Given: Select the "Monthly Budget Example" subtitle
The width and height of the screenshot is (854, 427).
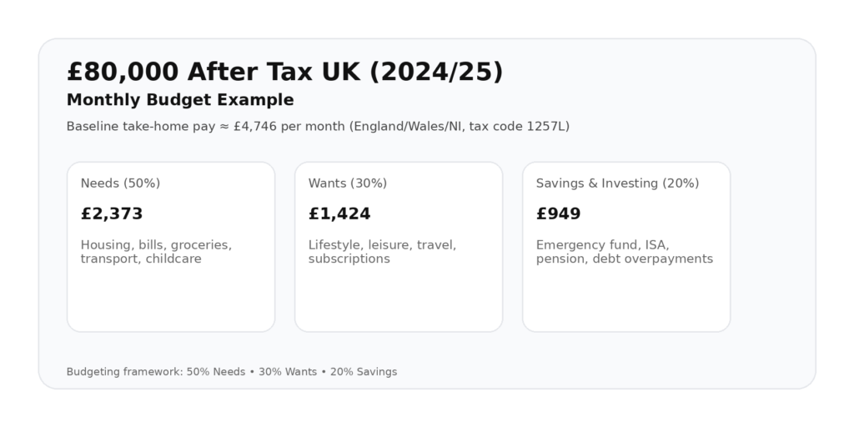Looking at the screenshot, I should [180, 100].
